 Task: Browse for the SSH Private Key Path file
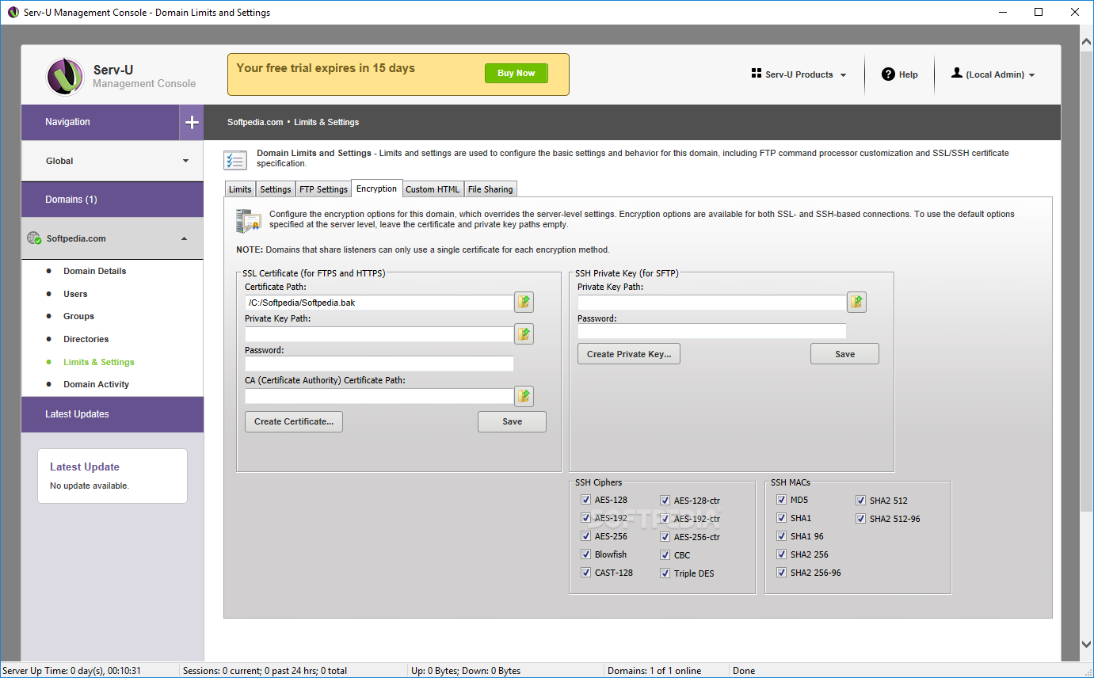(x=856, y=302)
